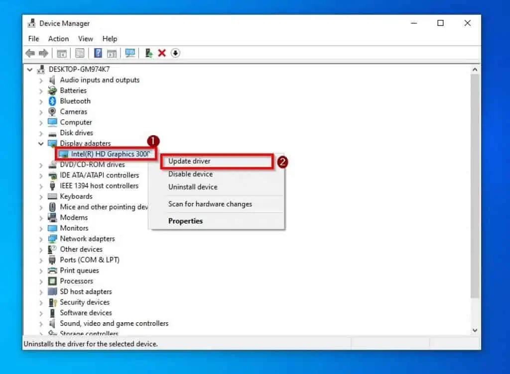The height and width of the screenshot is (374, 510).
Task: Click the Action pane toolbar icon
Action: click(x=112, y=53)
